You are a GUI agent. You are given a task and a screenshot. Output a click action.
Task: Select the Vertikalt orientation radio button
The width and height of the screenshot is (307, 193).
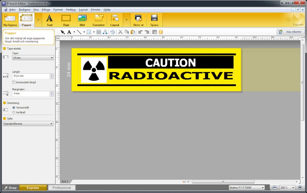point(14,112)
